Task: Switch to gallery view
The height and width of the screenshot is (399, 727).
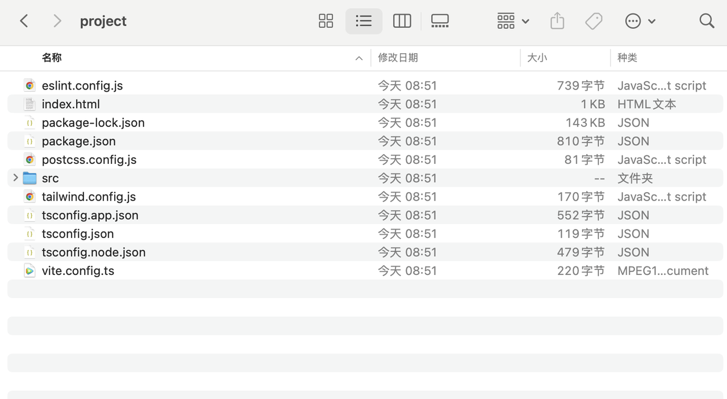Action: (x=440, y=22)
